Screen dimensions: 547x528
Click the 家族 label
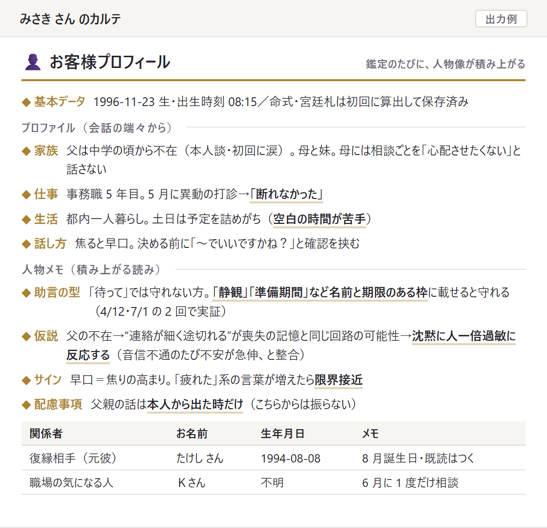(x=46, y=151)
